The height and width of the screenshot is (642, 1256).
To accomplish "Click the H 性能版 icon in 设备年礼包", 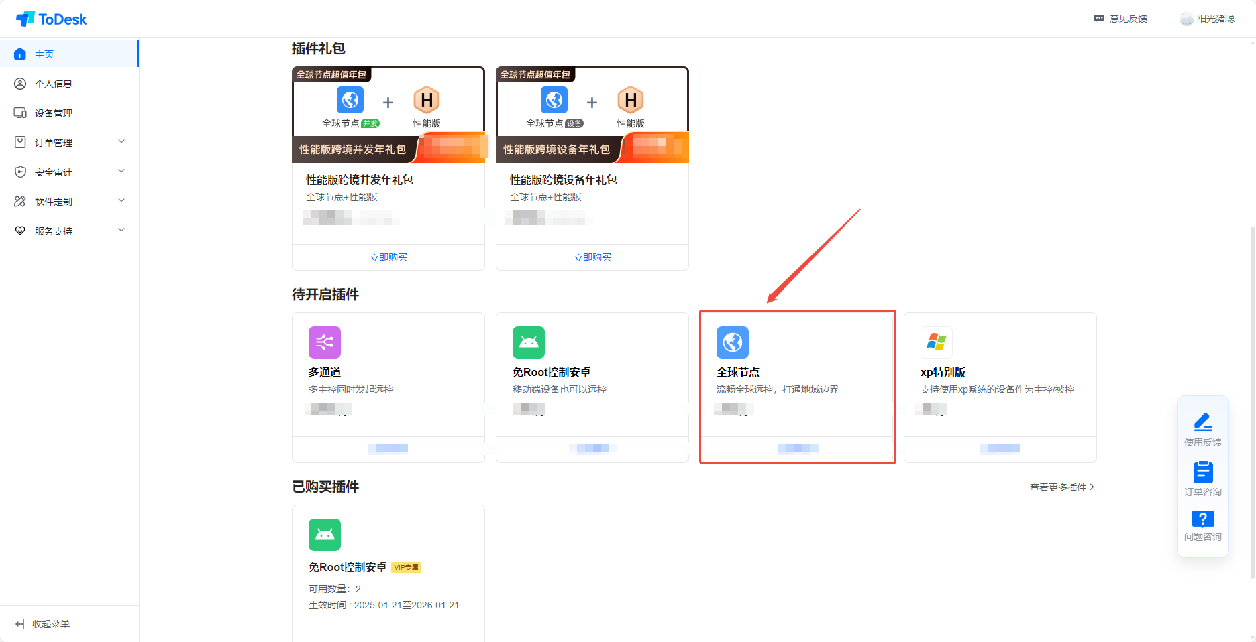I will [x=631, y=100].
